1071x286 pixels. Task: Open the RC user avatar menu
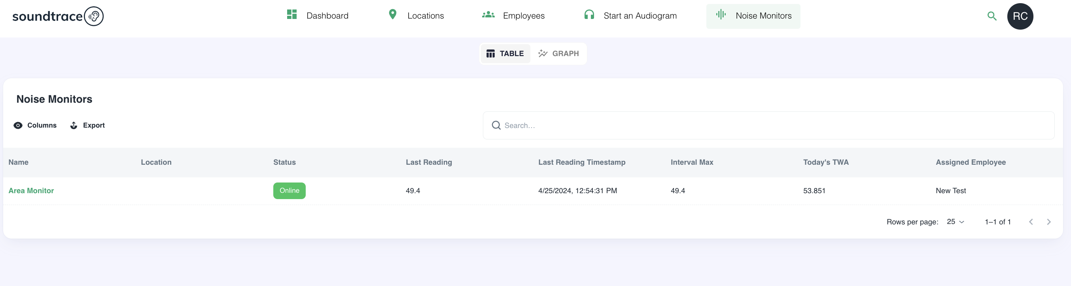pos(1020,16)
